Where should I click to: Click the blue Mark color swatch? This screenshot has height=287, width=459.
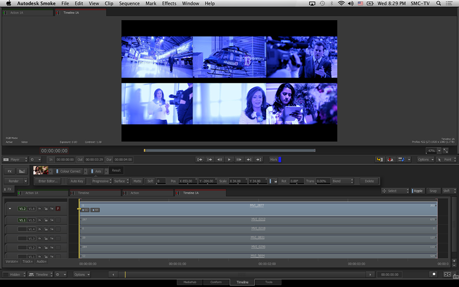[x=280, y=159]
